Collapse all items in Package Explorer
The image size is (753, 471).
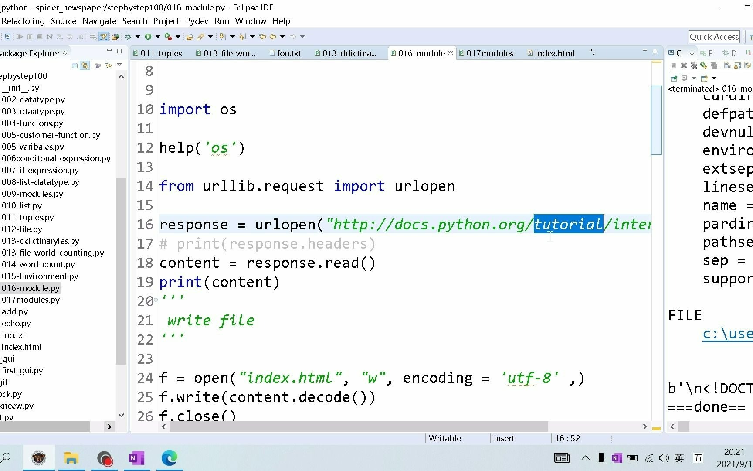click(x=75, y=65)
